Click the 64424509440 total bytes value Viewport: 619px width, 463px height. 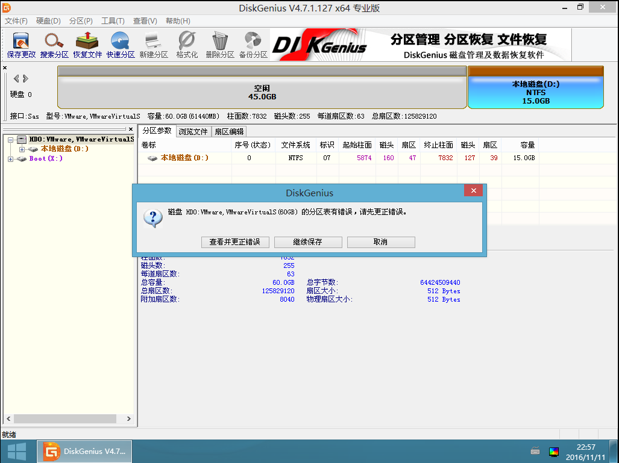coord(440,282)
